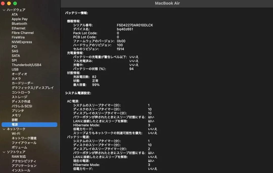Select グラフィックス/ディスプレイ in the sidebar
The image size is (273, 173).
pyautogui.click(x=32, y=88)
